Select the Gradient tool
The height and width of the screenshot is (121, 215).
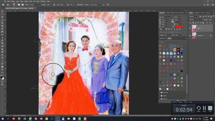2,46
